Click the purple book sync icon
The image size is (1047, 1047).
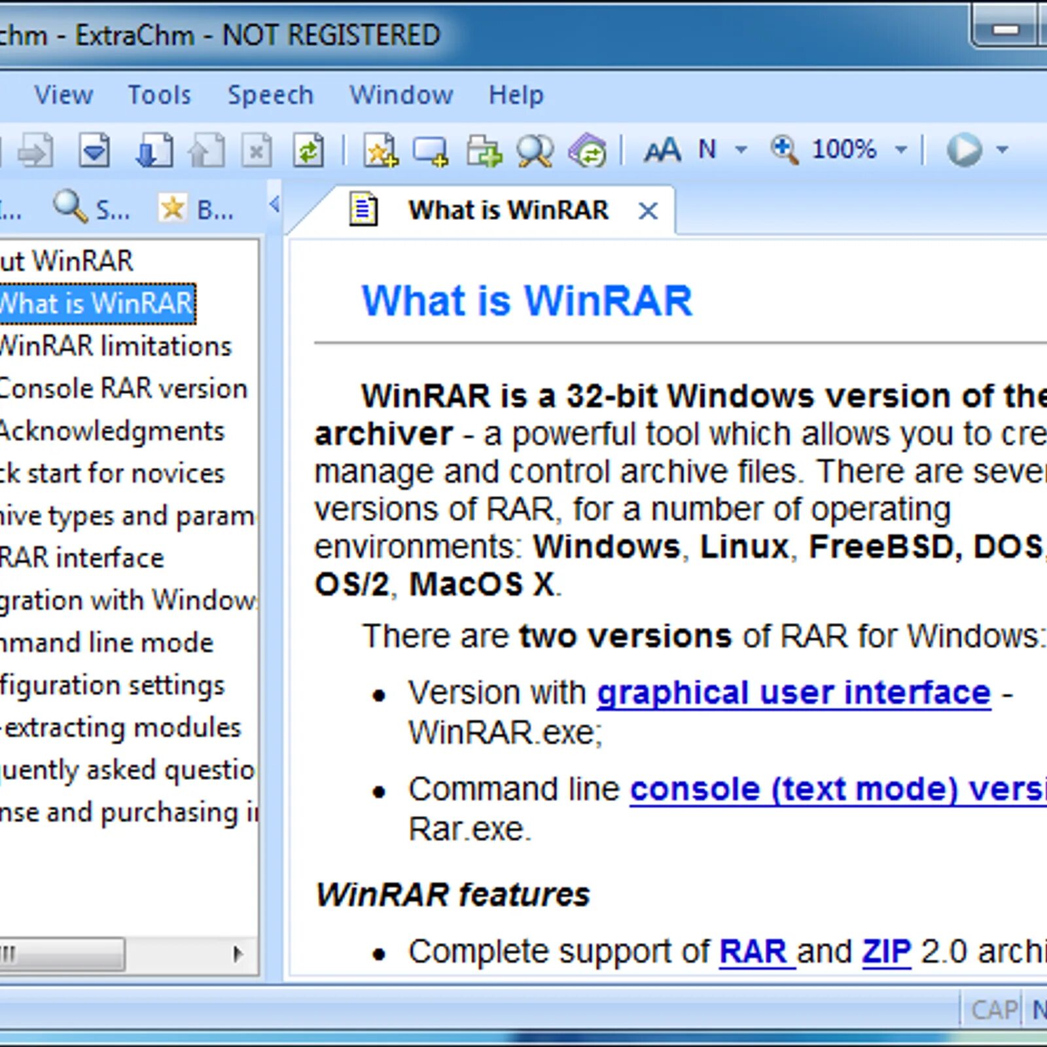588,151
